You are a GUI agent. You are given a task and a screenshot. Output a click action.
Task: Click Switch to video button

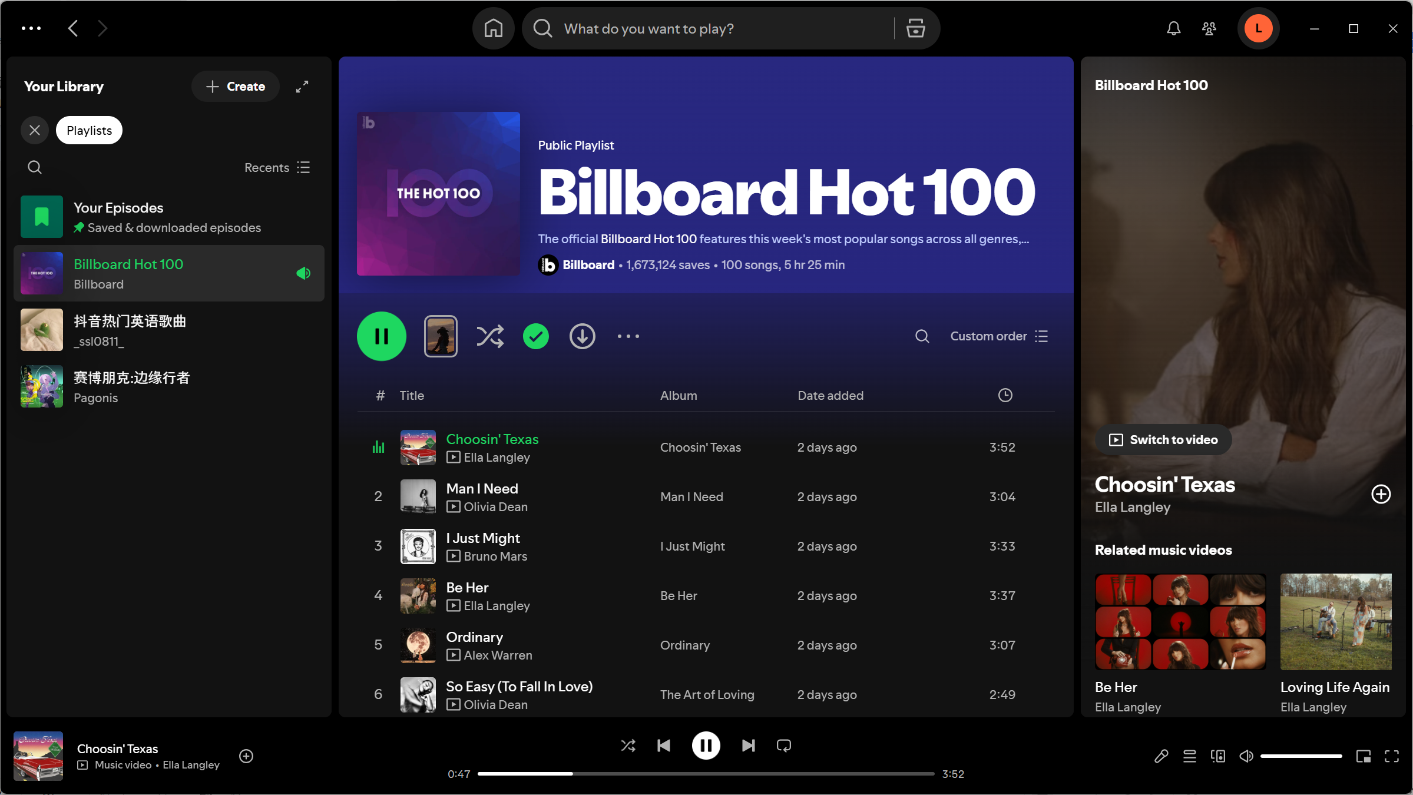1163,440
